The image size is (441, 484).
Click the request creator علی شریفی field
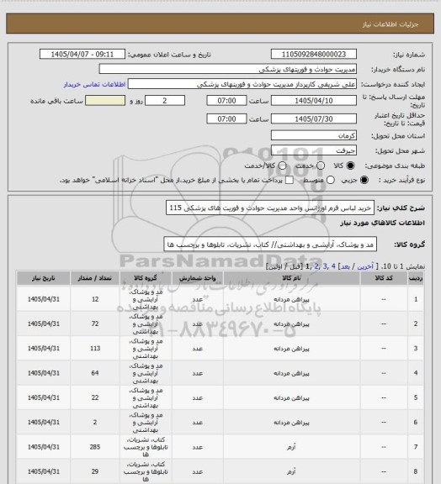pyautogui.click(x=242, y=84)
